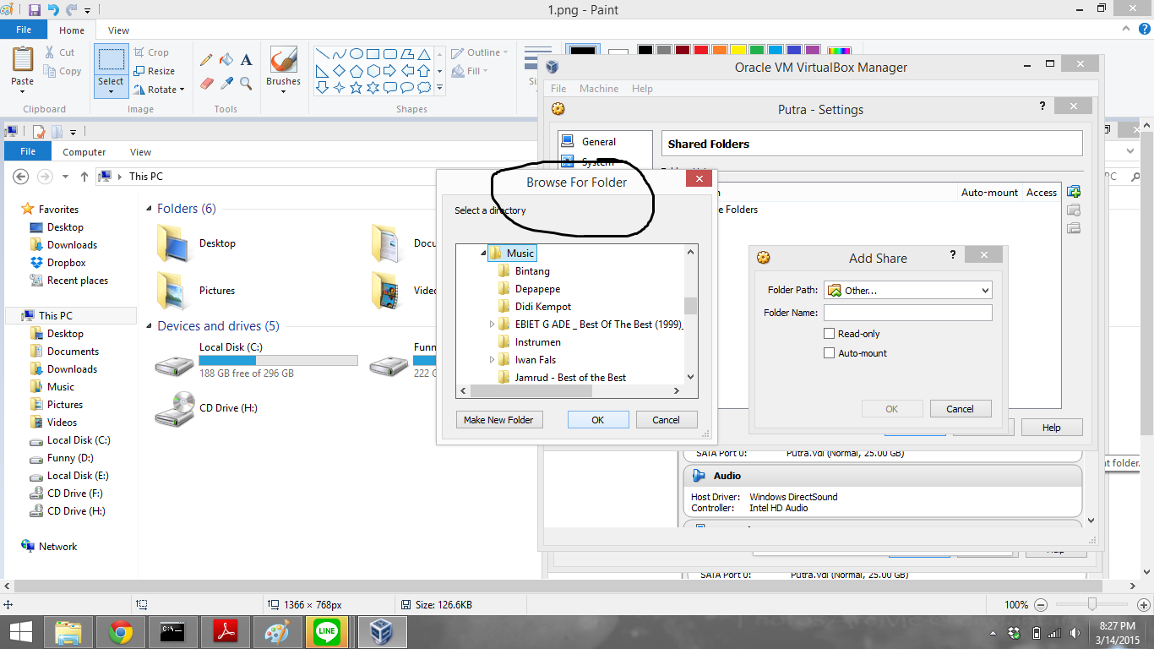Select the black color swatch in Paint
Viewport: 1154px width, 649px height.
(645, 50)
